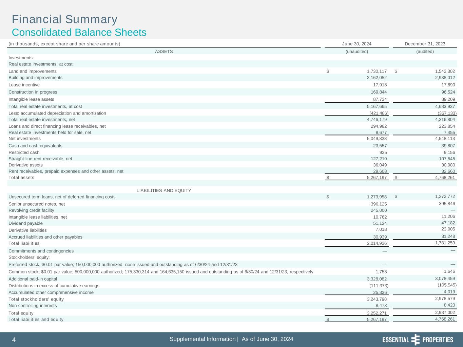Select the Total liabilities value 2,014,926
Image resolution: width=463 pixels, height=347 pixels.
click(377, 243)
